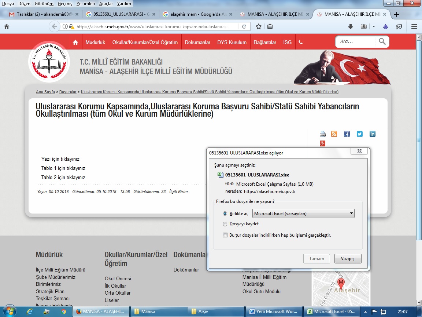Open the Bağlantılar navbar menu
Image resolution: width=422 pixels, height=317 pixels.
tap(265, 42)
